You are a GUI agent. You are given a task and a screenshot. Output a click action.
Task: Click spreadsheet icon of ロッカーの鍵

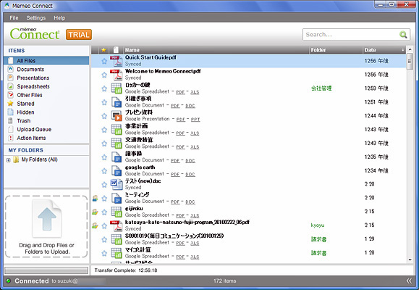[x=117, y=88]
